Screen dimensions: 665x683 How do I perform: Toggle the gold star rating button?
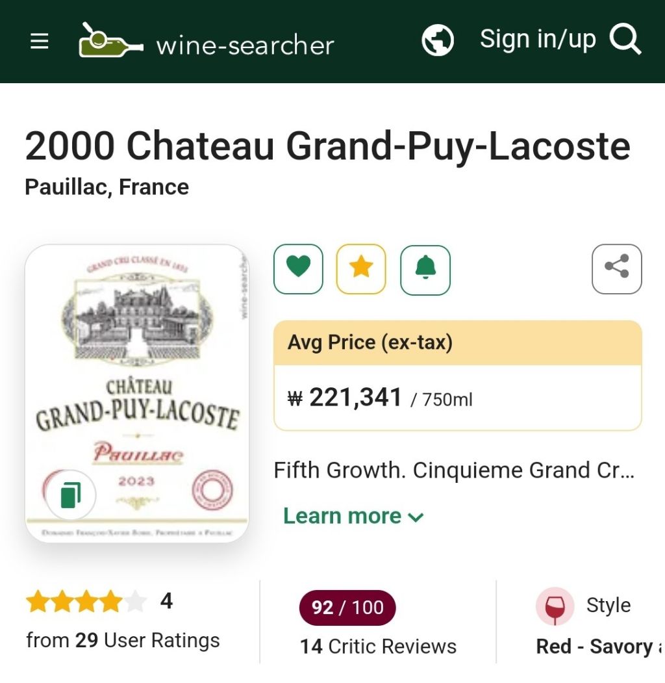pos(361,269)
